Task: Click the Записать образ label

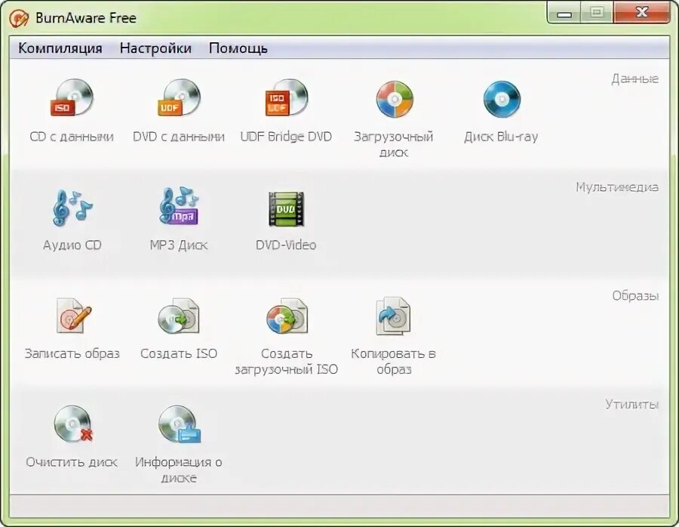Action: click(x=72, y=353)
